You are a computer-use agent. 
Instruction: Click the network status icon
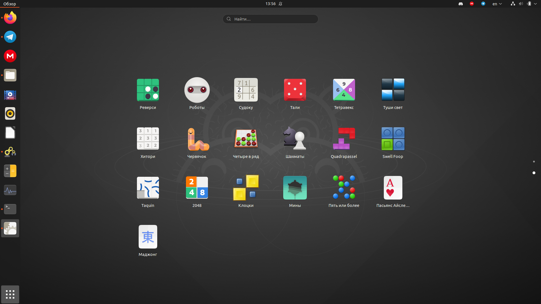[x=513, y=4]
